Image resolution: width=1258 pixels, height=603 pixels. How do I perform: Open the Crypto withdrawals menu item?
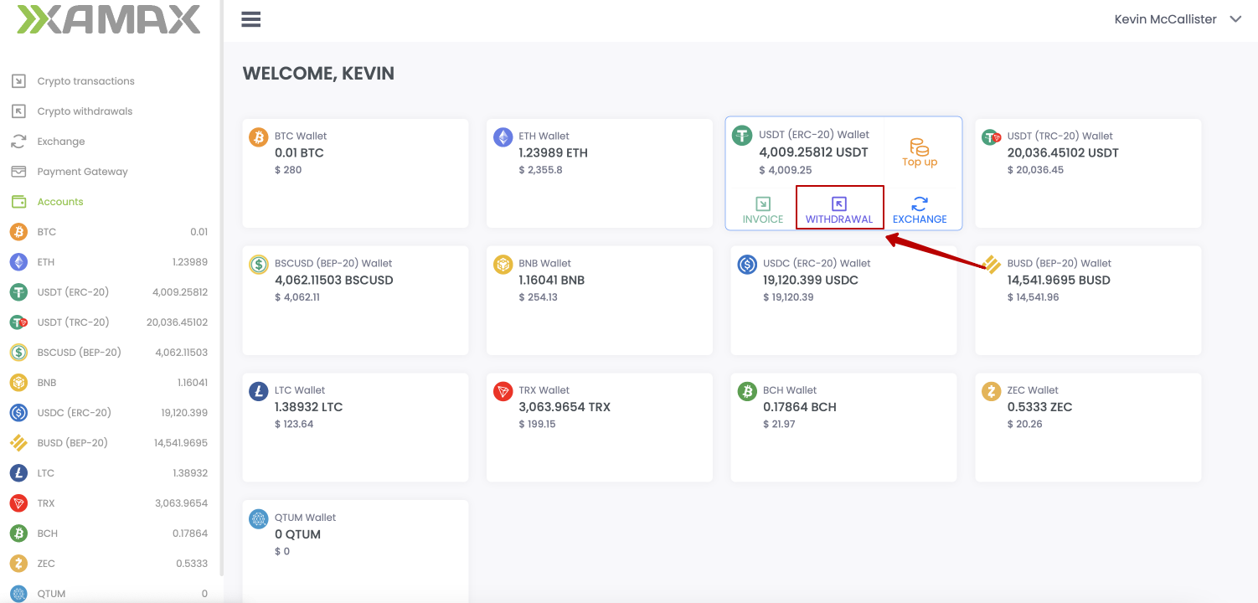(85, 111)
